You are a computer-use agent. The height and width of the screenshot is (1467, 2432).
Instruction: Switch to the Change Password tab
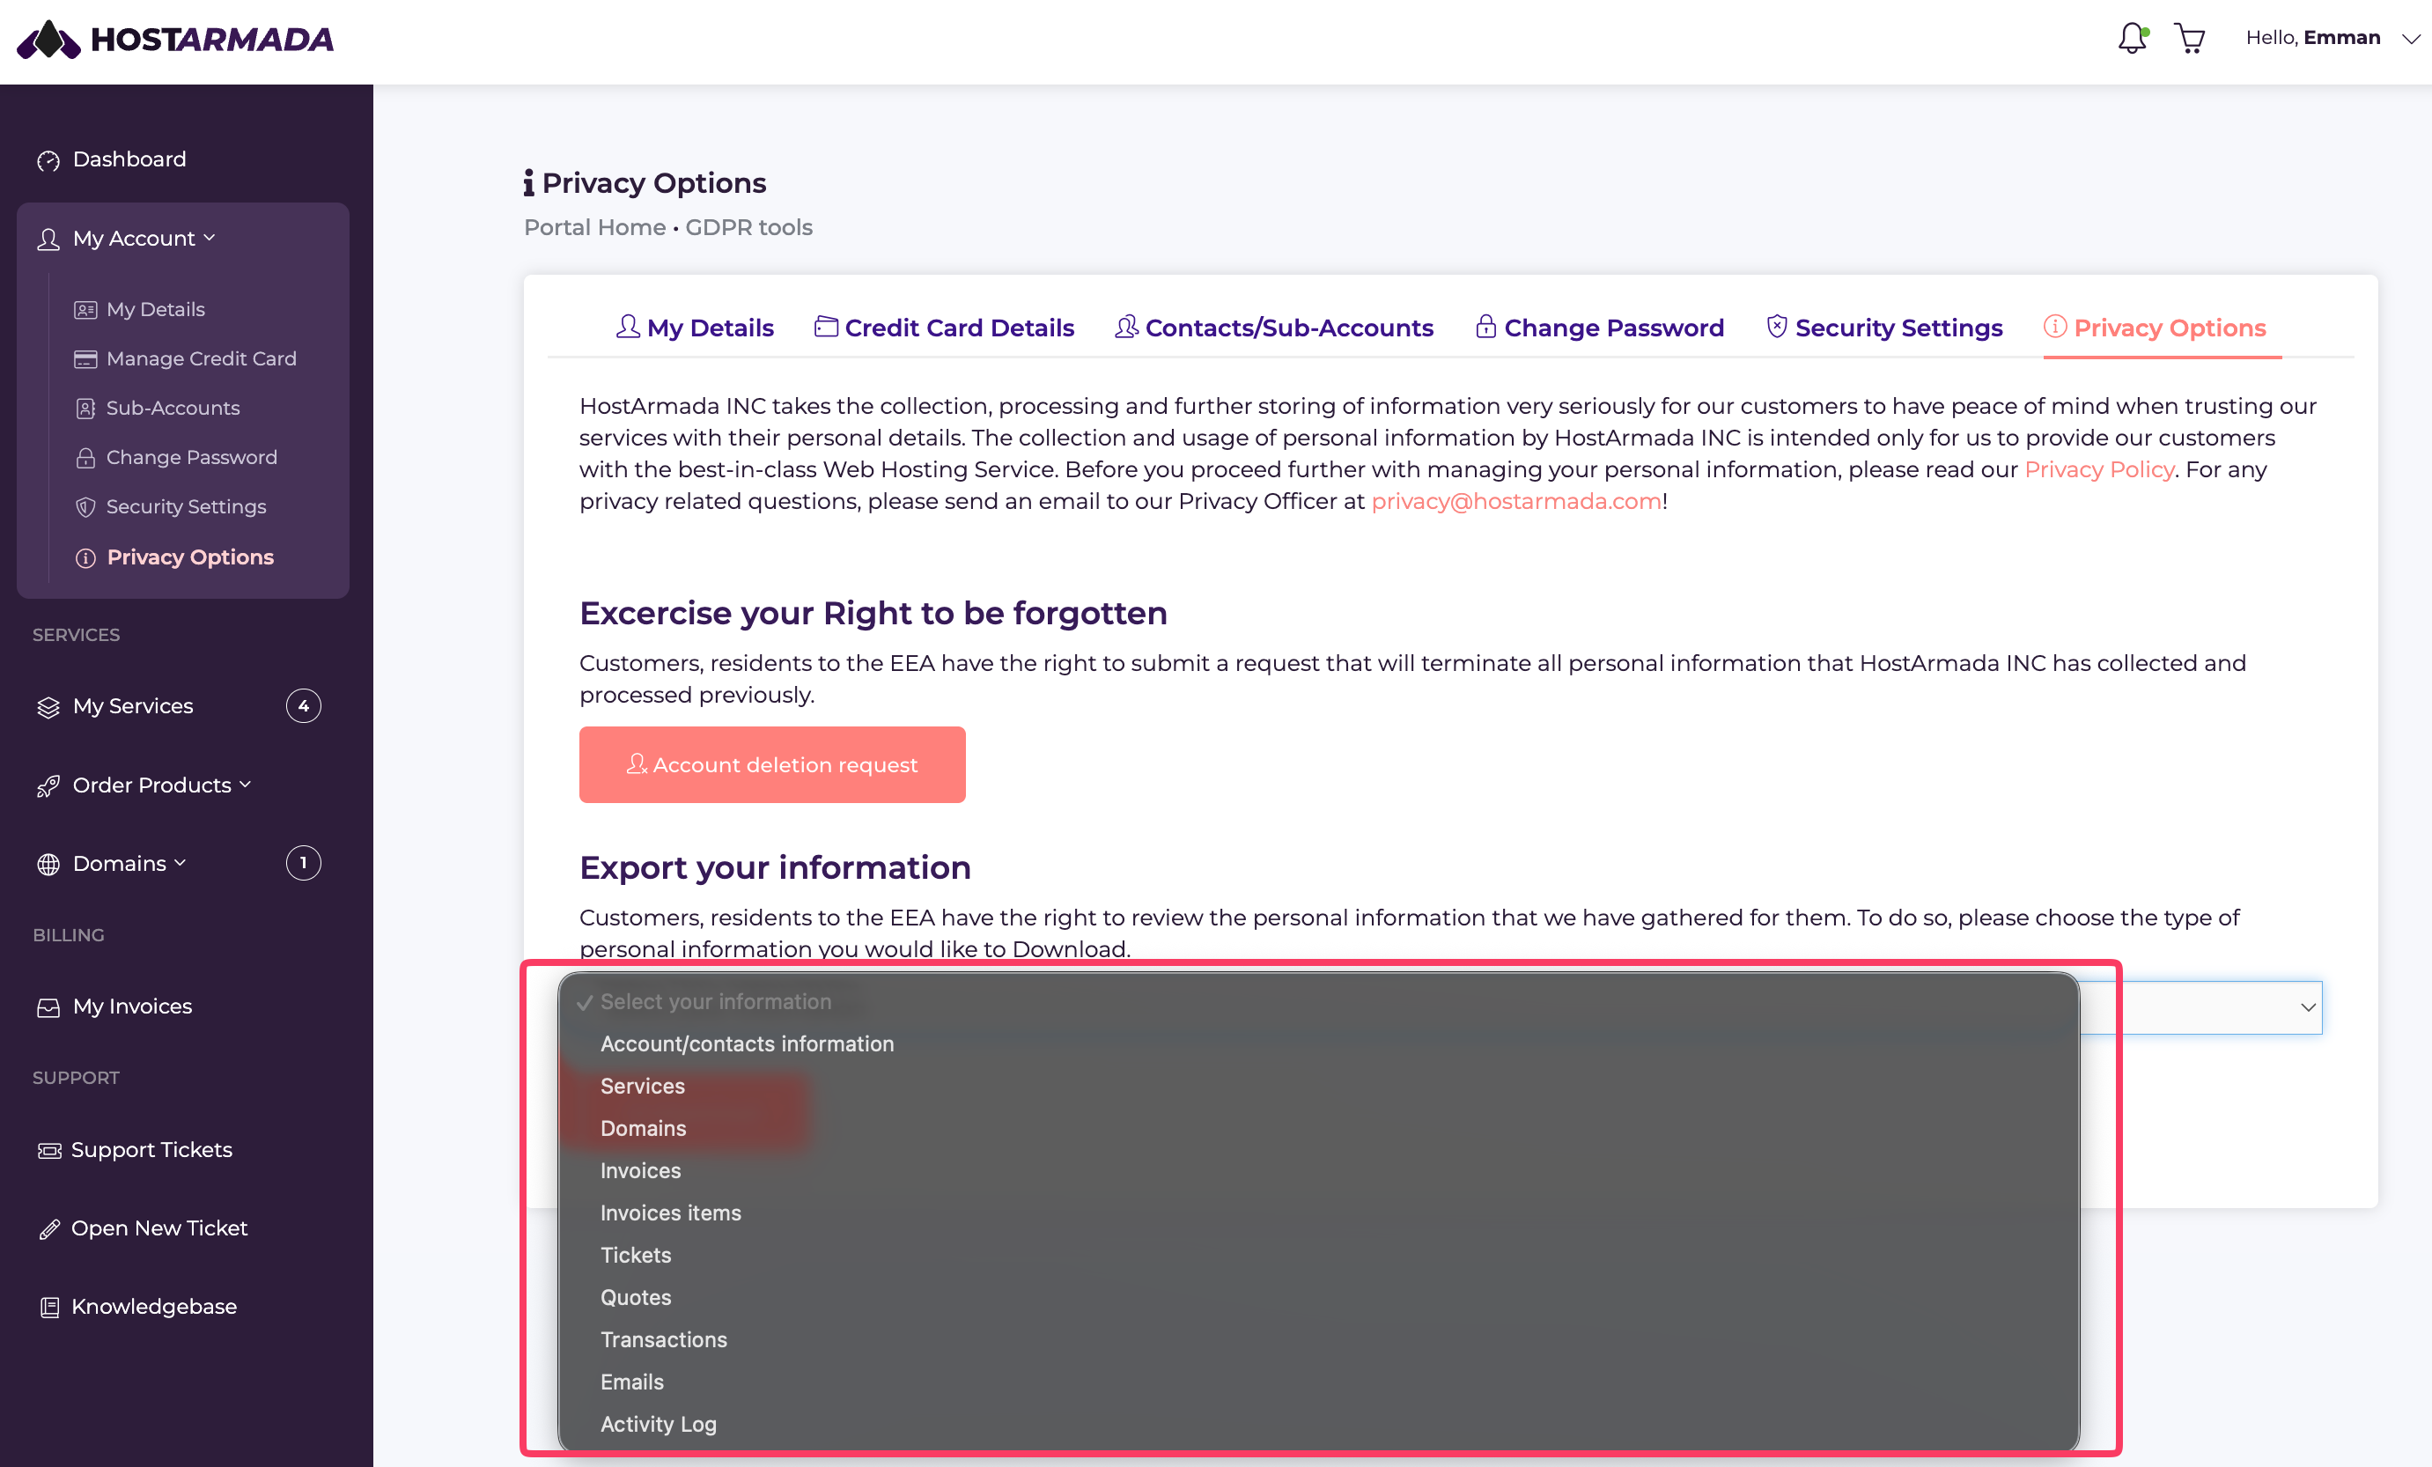(x=1599, y=327)
